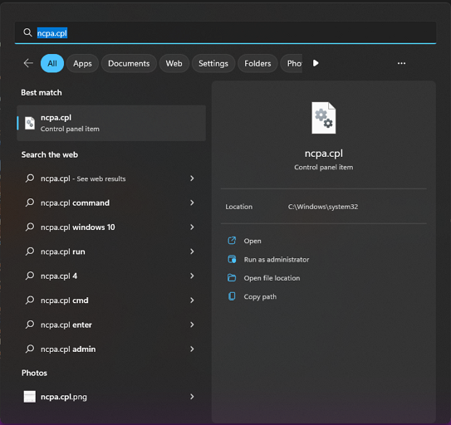Switch to the Apps filter tab
Image resolution: width=451 pixels, height=425 pixels.
coord(82,63)
